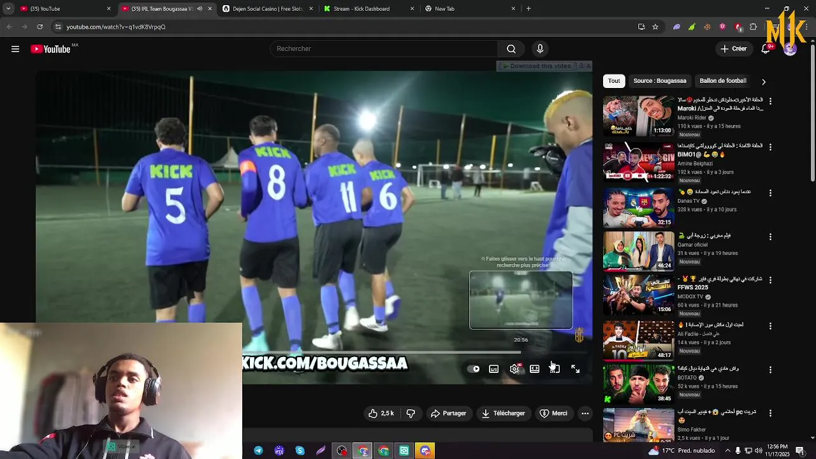Click 'Download this video' overlay button
Screen dimensions: 816x459
click(x=540, y=66)
